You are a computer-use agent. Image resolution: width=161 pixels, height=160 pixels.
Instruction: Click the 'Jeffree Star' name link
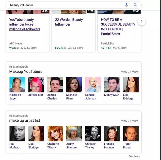pos(36,95)
